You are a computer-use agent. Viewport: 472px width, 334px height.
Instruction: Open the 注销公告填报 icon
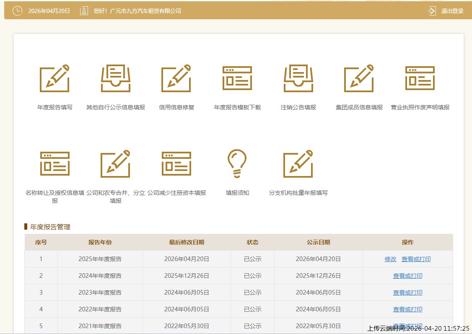coord(298,78)
